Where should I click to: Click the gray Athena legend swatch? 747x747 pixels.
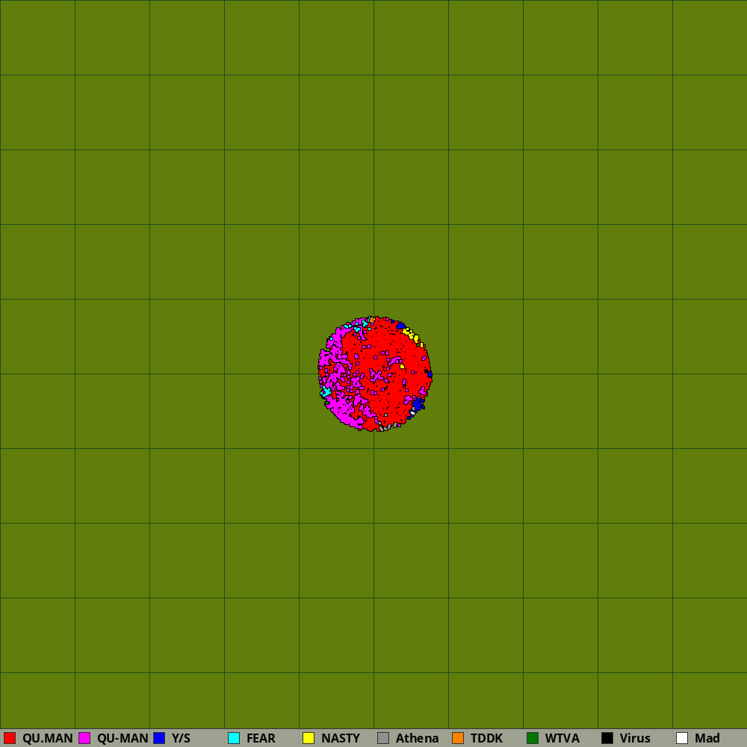point(383,738)
